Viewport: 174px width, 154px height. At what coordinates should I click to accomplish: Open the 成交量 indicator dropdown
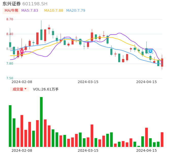point(20,89)
